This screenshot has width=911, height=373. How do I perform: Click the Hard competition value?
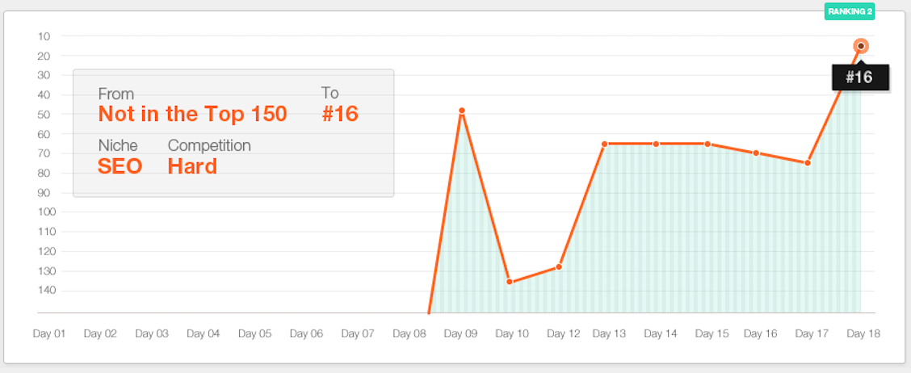pyautogui.click(x=192, y=167)
